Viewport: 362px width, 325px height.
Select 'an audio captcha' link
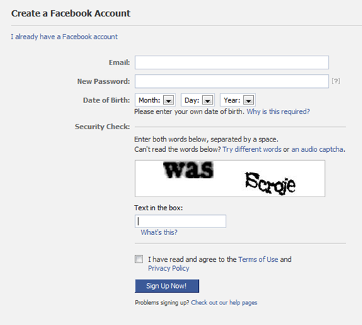click(x=317, y=149)
